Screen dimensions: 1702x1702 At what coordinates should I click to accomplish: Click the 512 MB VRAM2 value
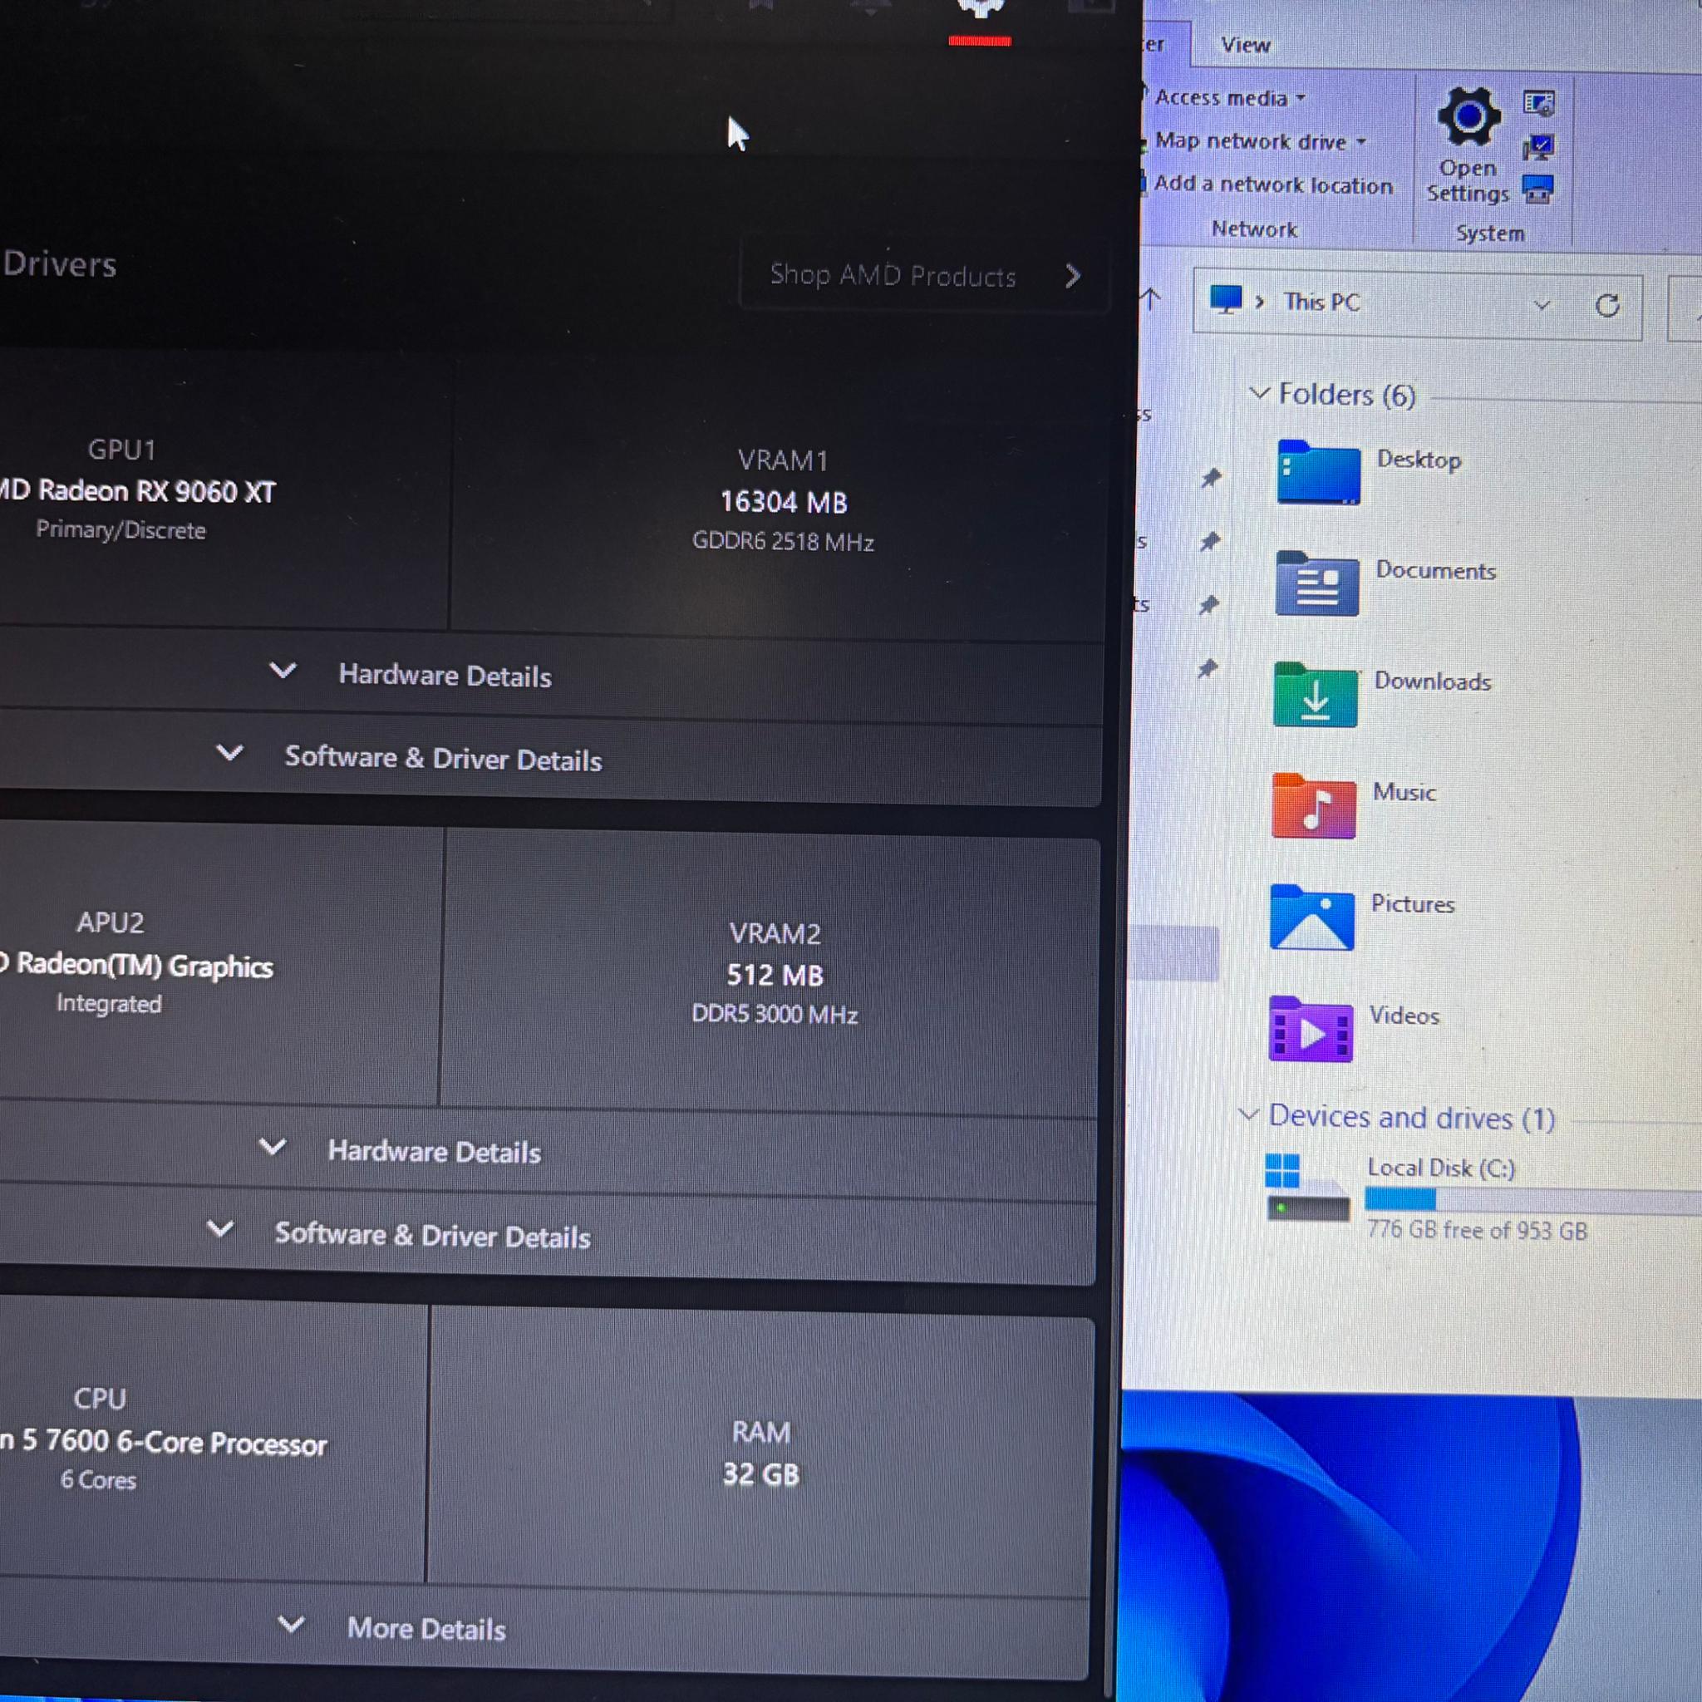point(775,975)
